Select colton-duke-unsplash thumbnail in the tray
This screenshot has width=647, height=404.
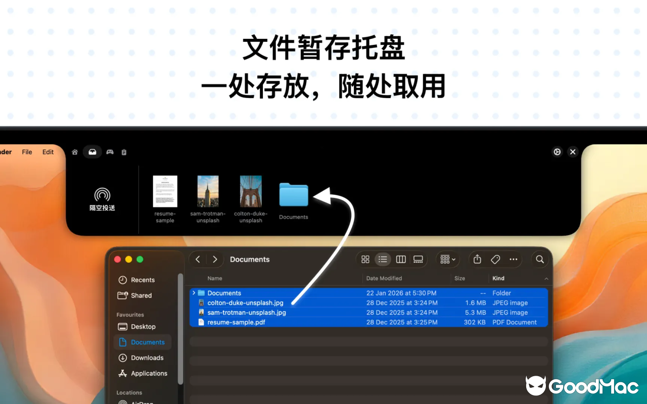point(251,191)
